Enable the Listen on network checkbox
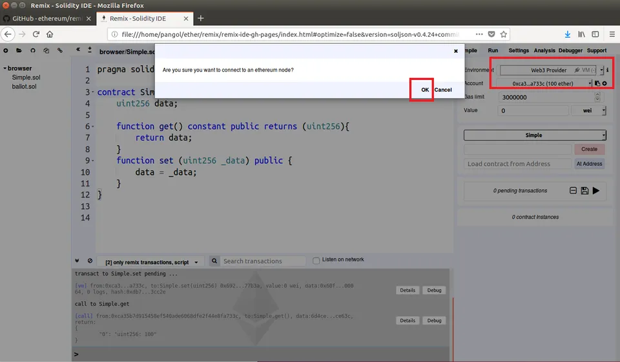 pos(316,261)
